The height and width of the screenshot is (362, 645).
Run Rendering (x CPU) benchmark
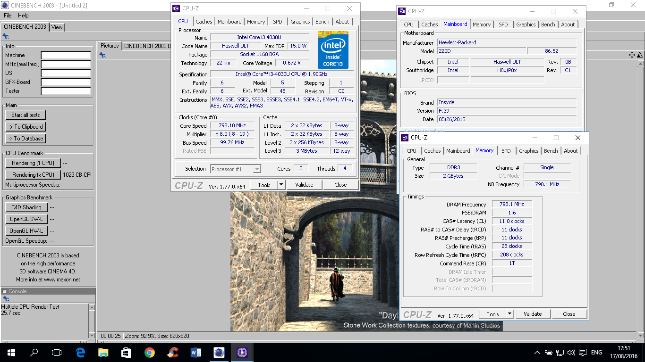point(33,175)
